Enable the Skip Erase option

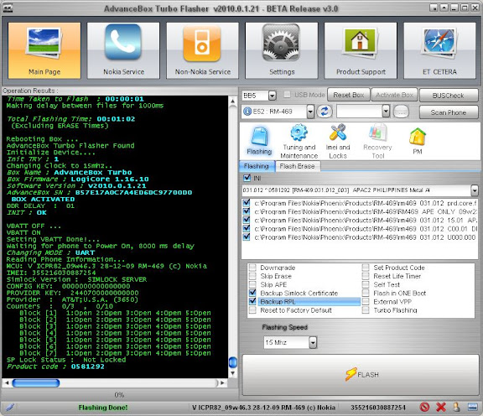pos(252,276)
